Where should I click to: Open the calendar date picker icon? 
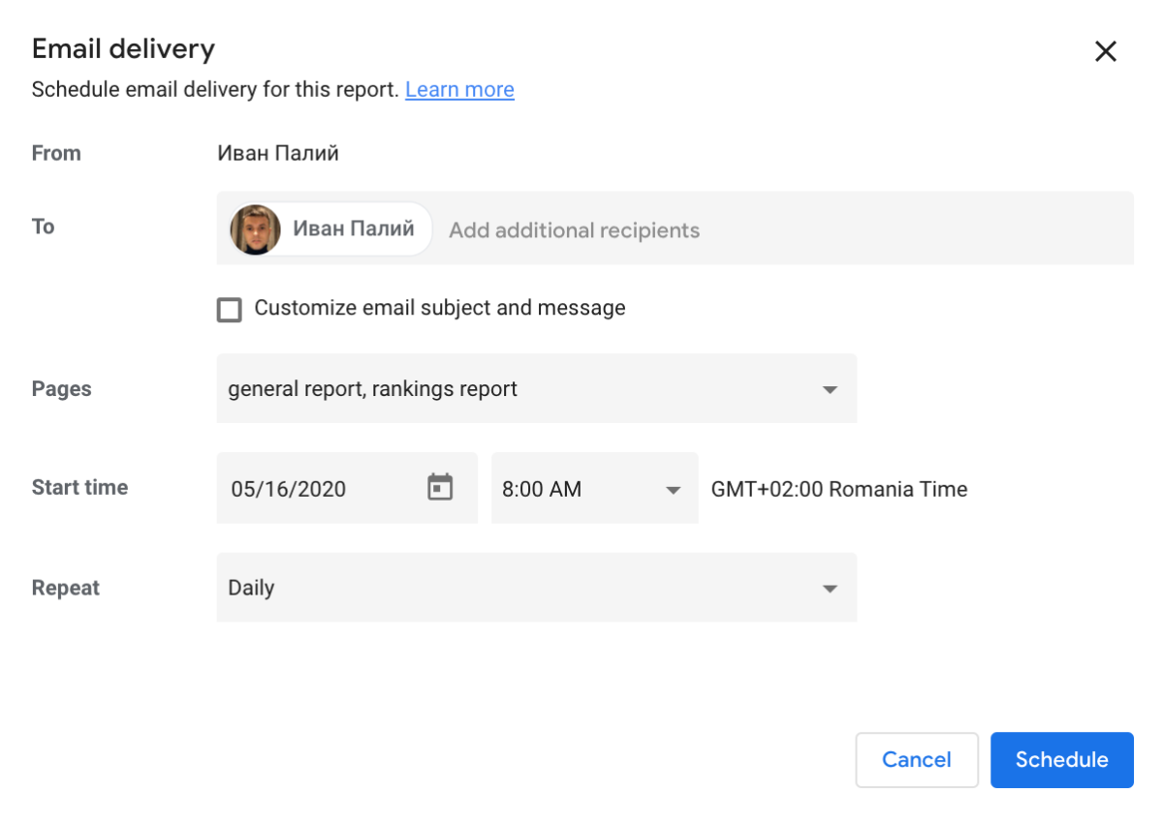point(440,488)
